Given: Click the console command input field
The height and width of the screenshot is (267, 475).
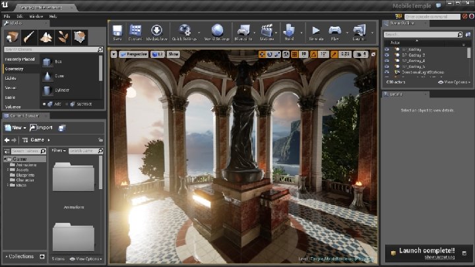Looking at the screenshot, I should 432,16.
